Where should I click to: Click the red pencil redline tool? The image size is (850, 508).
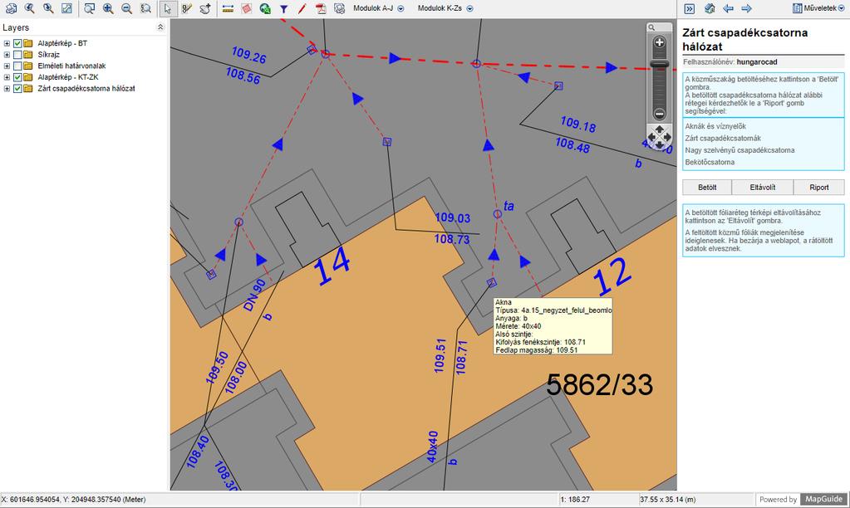[x=302, y=8]
